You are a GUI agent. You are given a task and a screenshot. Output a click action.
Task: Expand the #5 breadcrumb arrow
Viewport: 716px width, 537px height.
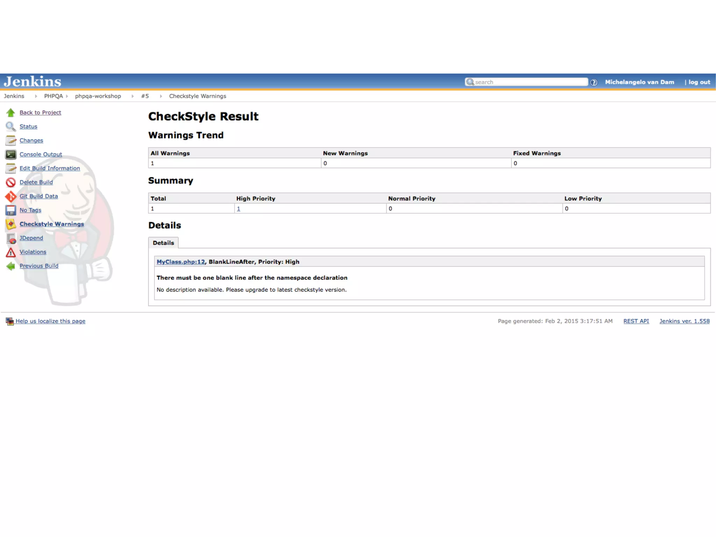pos(161,96)
